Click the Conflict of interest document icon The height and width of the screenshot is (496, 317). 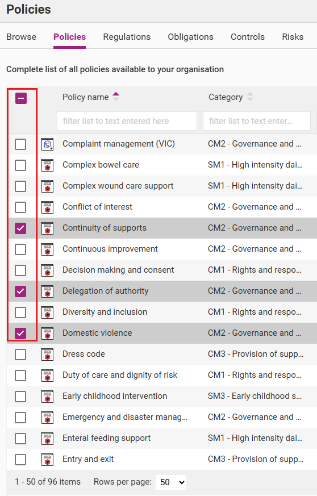point(47,207)
